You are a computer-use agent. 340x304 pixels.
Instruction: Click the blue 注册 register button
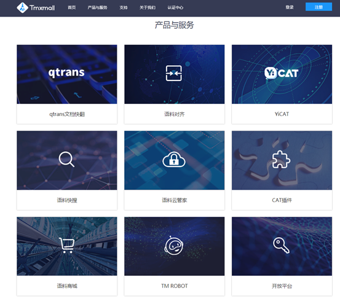point(318,7)
